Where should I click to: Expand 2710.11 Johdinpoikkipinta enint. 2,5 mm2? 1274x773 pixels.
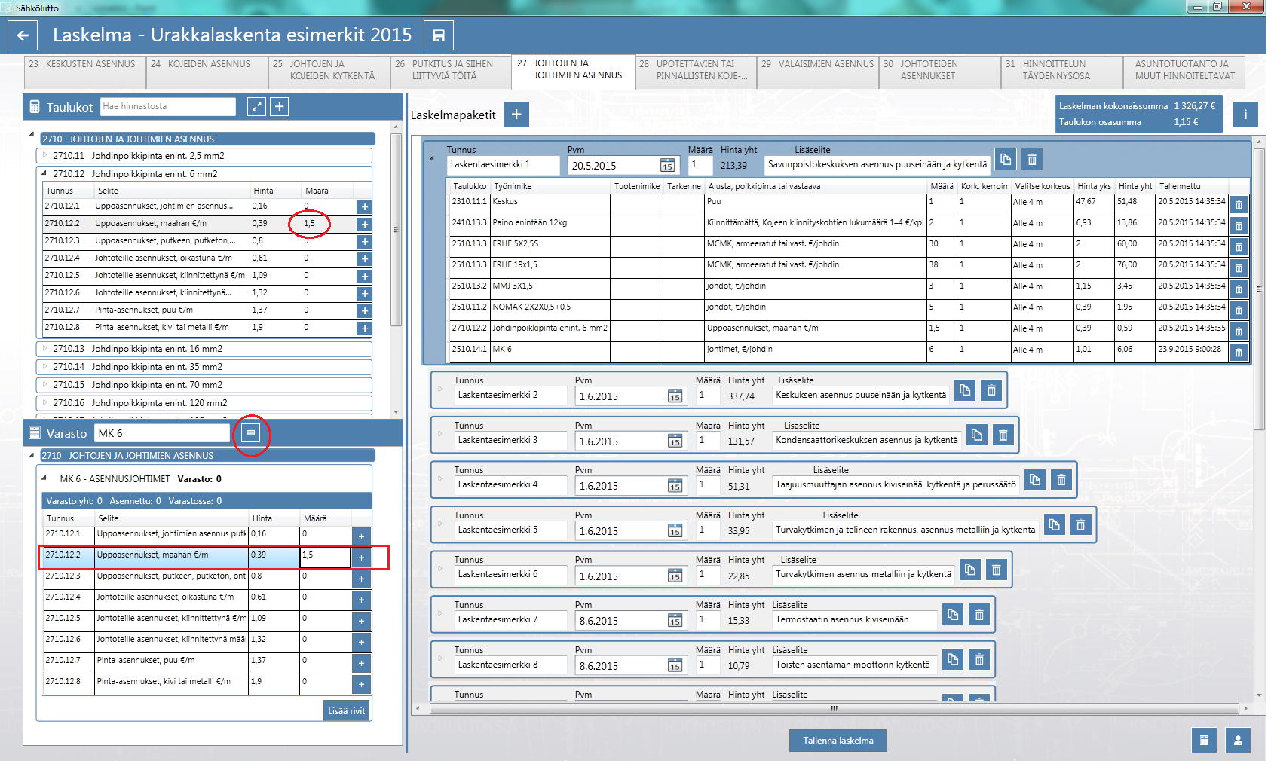coord(44,155)
